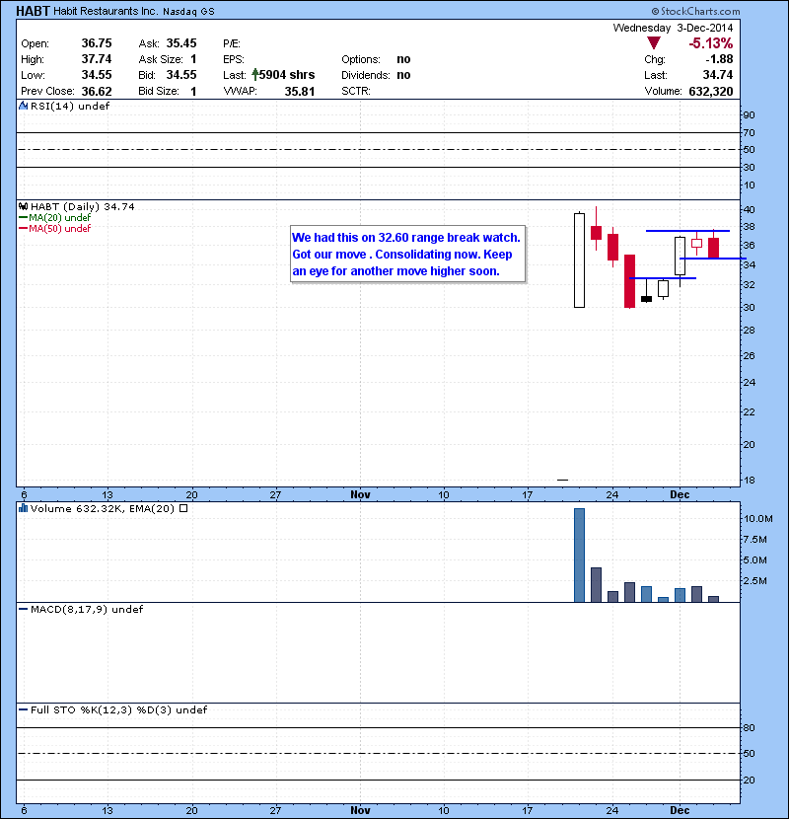Click the MACD(8,17,9) undef label

(87, 610)
